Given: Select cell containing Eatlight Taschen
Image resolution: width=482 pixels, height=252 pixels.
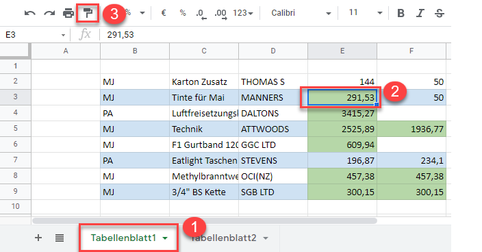Looking at the screenshot, I should coord(204,160).
